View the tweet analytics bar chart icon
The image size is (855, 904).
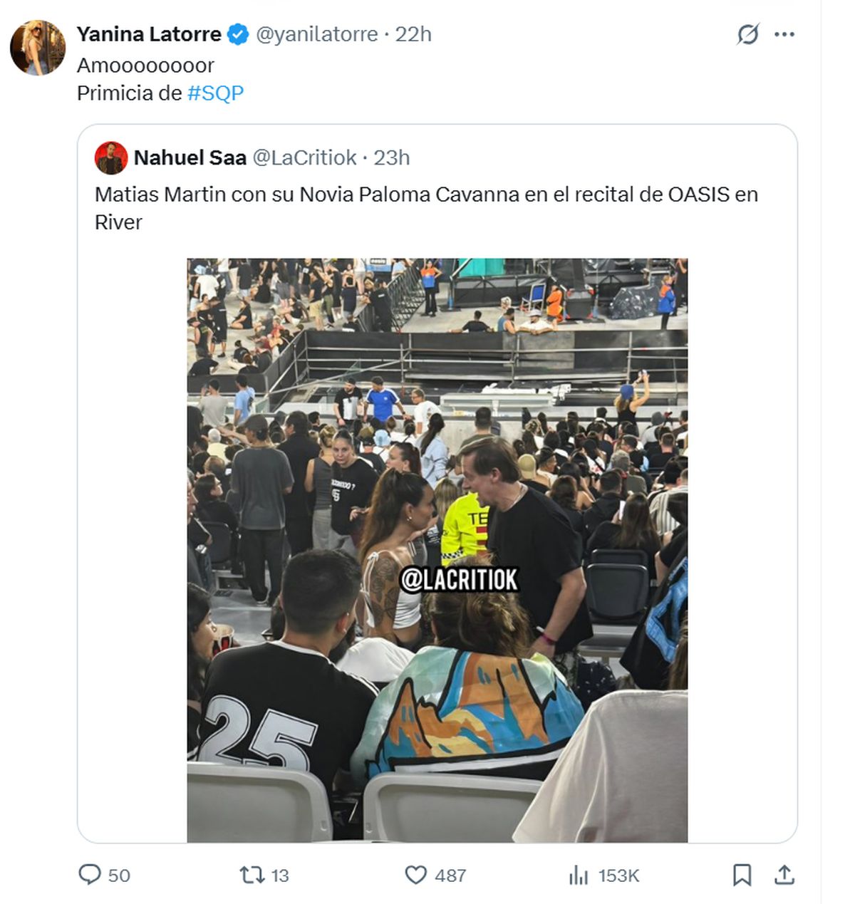click(578, 875)
